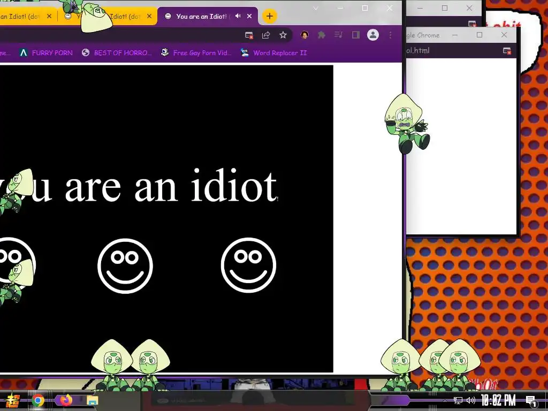Image resolution: width=548 pixels, height=411 pixels.
Task: Mute the active tab via speaker icon
Action: [x=238, y=16]
